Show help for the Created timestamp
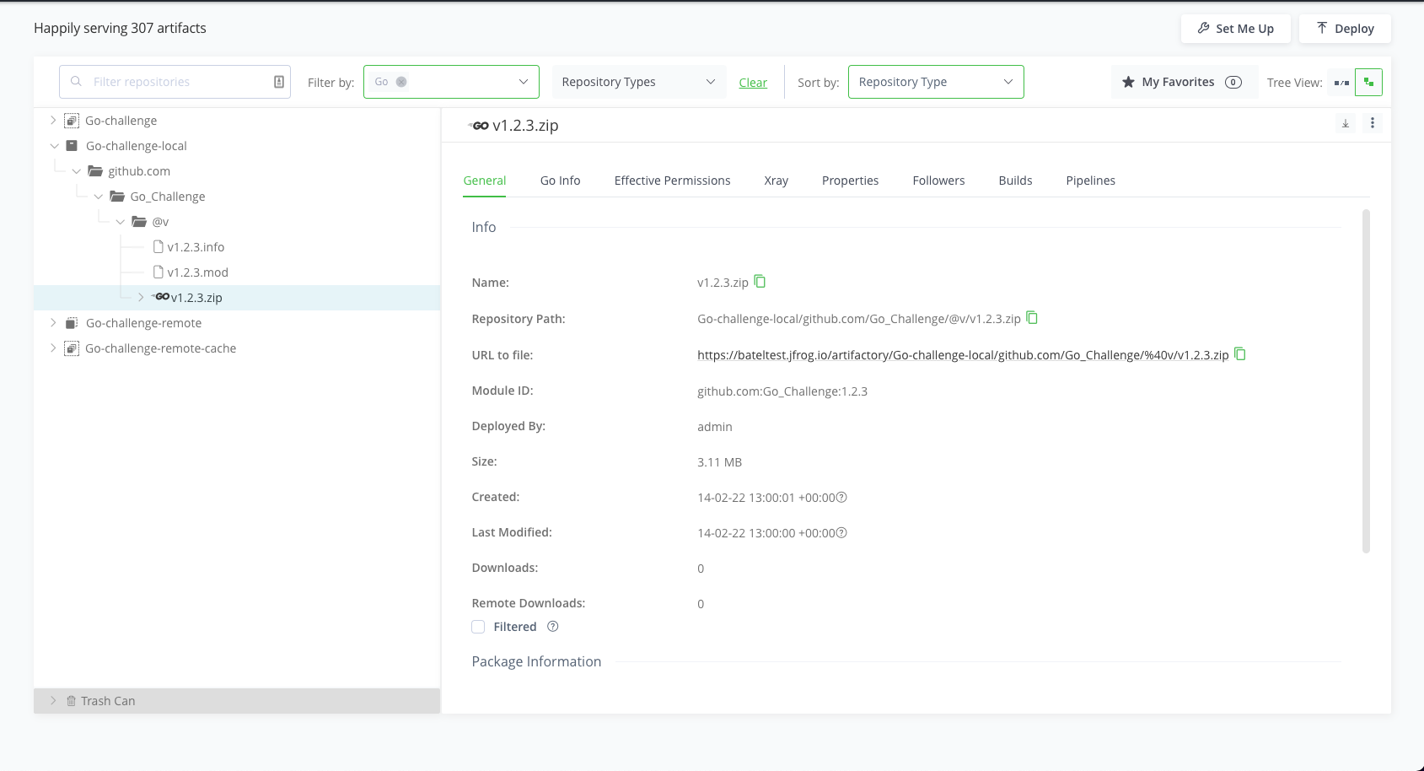The image size is (1424, 771). [841, 498]
